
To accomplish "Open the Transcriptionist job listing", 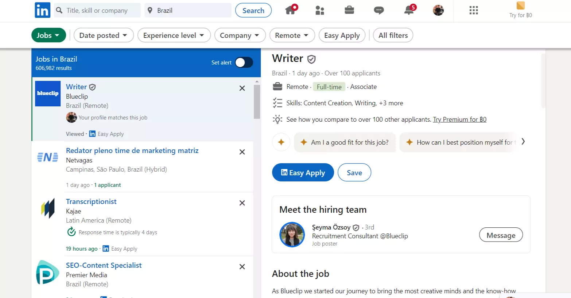I will pos(91,201).
